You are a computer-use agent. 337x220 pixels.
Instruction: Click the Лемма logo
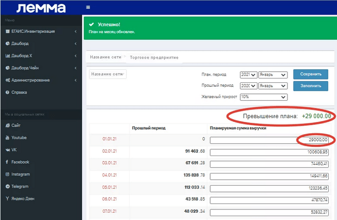pyautogui.click(x=41, y=8)
